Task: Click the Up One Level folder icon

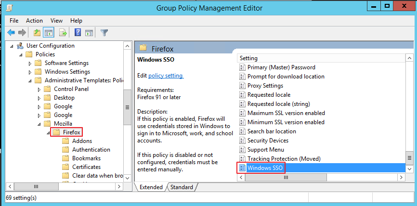Action: coord(37,33)
